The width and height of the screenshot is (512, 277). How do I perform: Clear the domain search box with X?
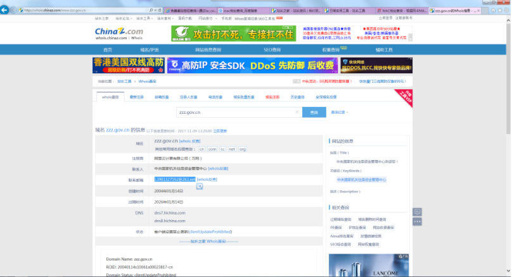click(x=297, y=112)
